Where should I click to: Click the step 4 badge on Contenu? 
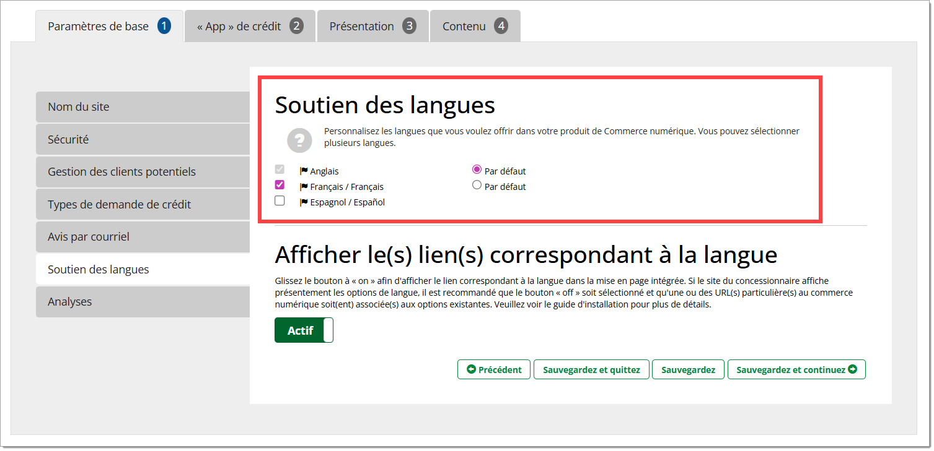(x=501, y=26)
